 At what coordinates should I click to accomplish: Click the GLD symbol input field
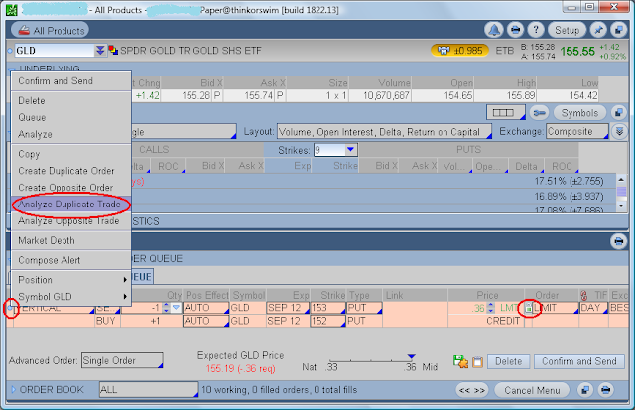click(x=55, y=51)
